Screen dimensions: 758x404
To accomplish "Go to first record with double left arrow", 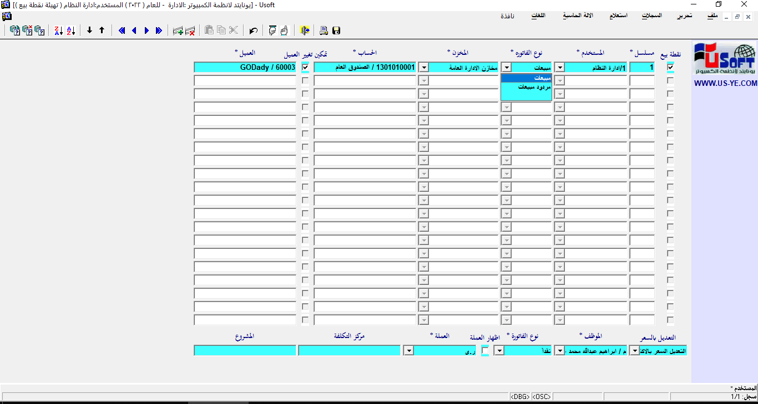I will (122, 30).
